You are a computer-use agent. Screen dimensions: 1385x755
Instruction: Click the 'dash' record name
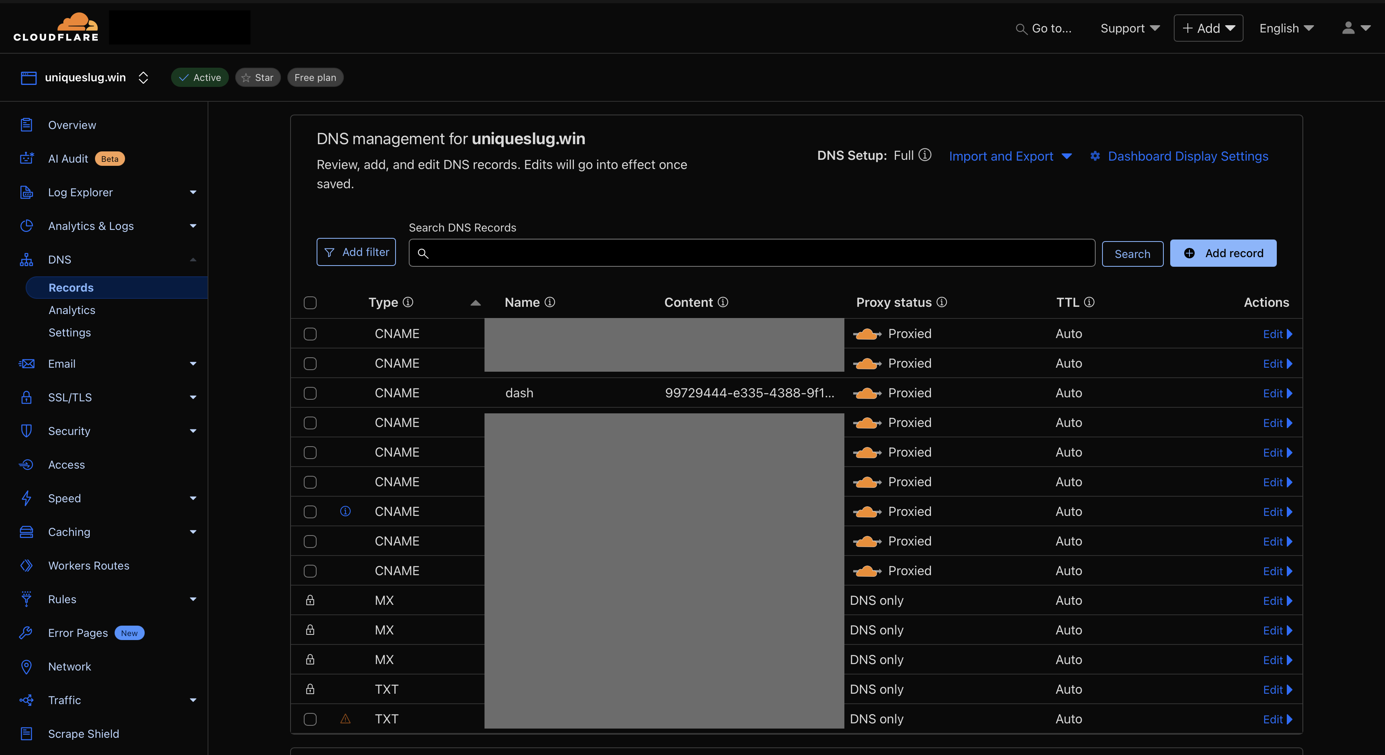pos(519,393)
